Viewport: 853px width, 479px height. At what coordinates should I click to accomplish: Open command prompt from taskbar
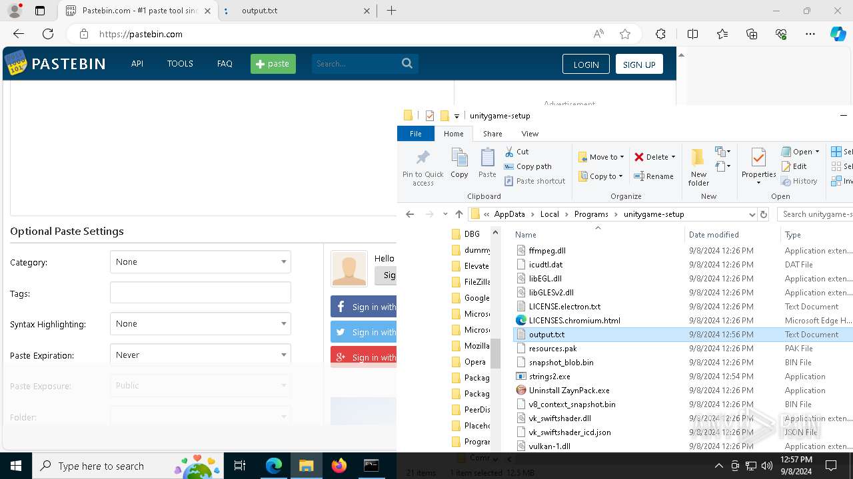click(x=371, y=466)
